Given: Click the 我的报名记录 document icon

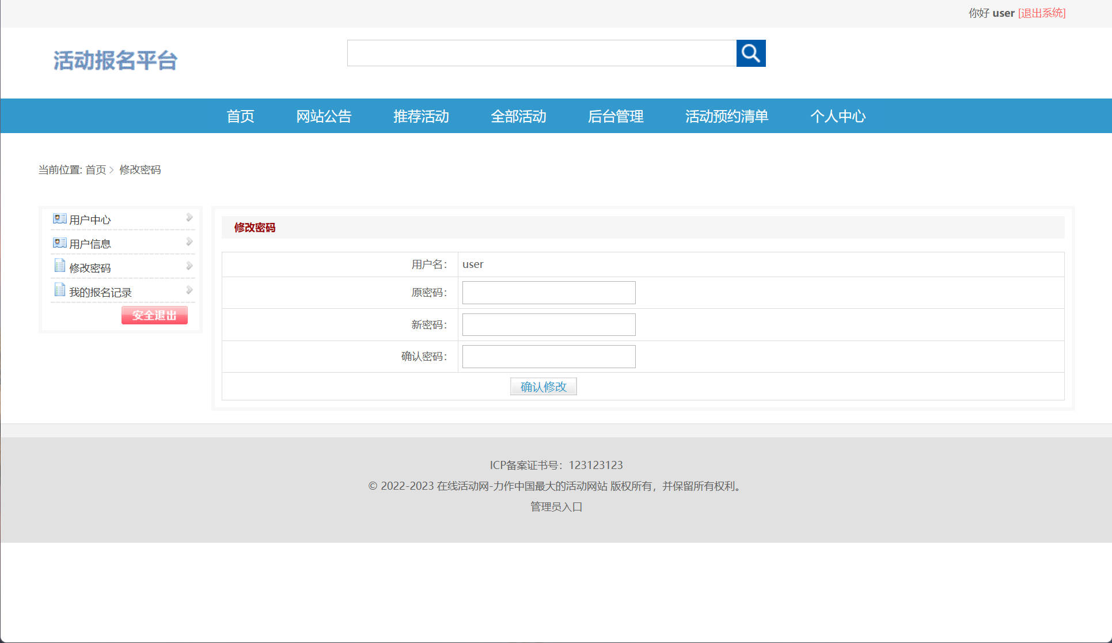Looking at the screenshot, I should point(60,290).
